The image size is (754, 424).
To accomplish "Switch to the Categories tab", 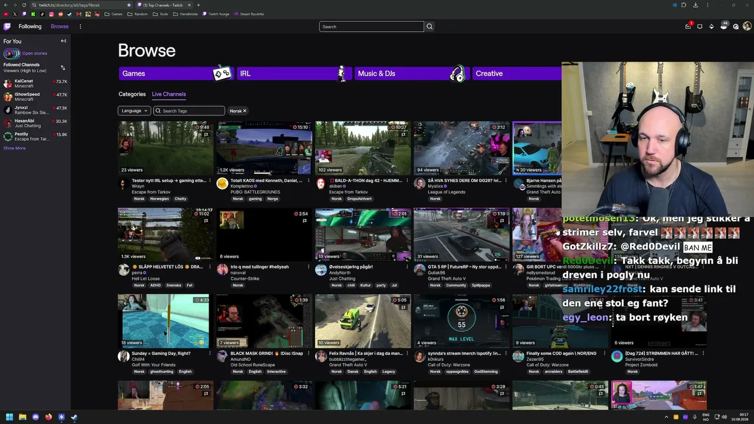I will 132,94.
